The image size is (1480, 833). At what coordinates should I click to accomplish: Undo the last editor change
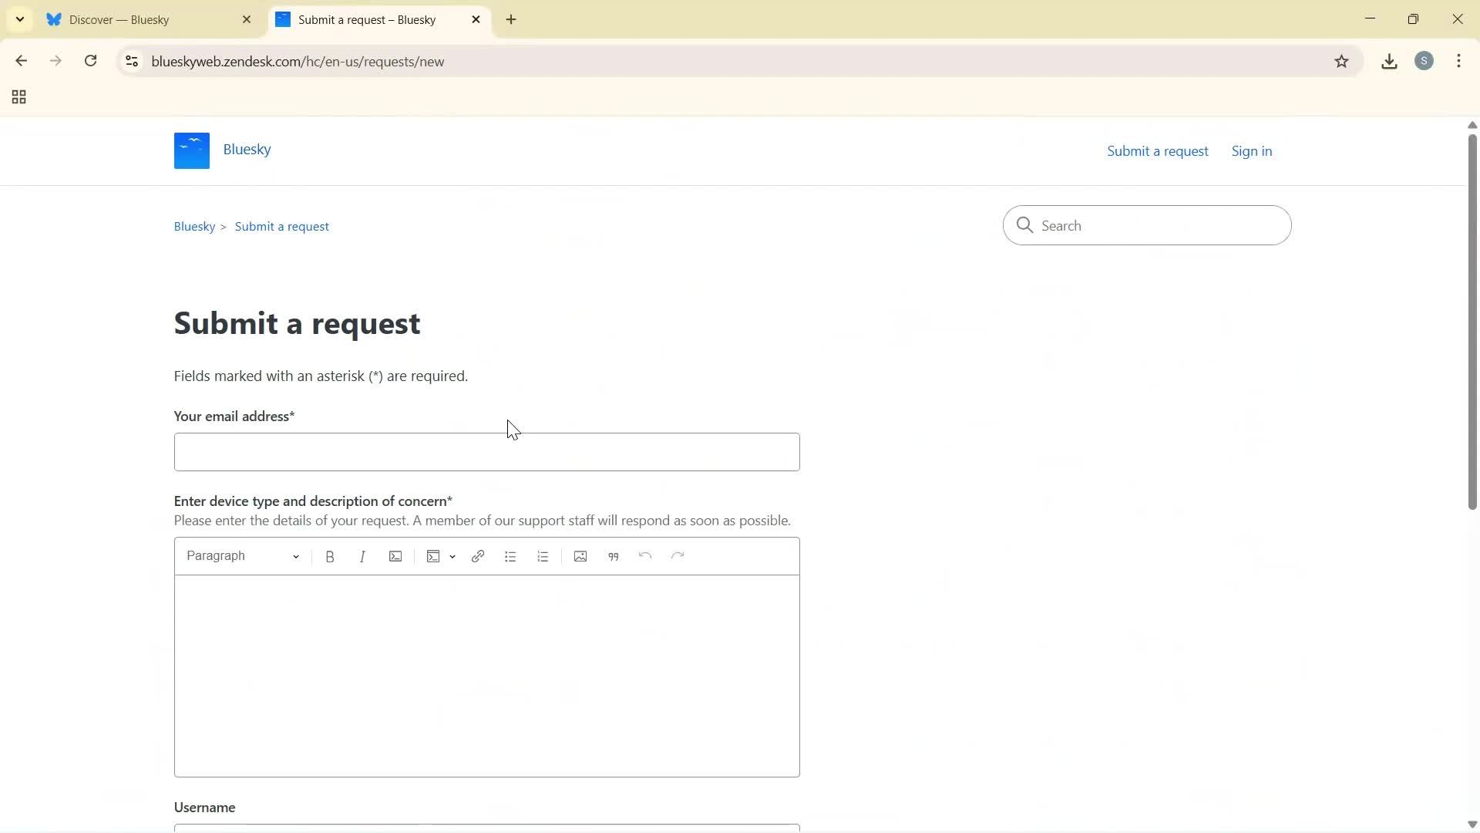point(644,556)
